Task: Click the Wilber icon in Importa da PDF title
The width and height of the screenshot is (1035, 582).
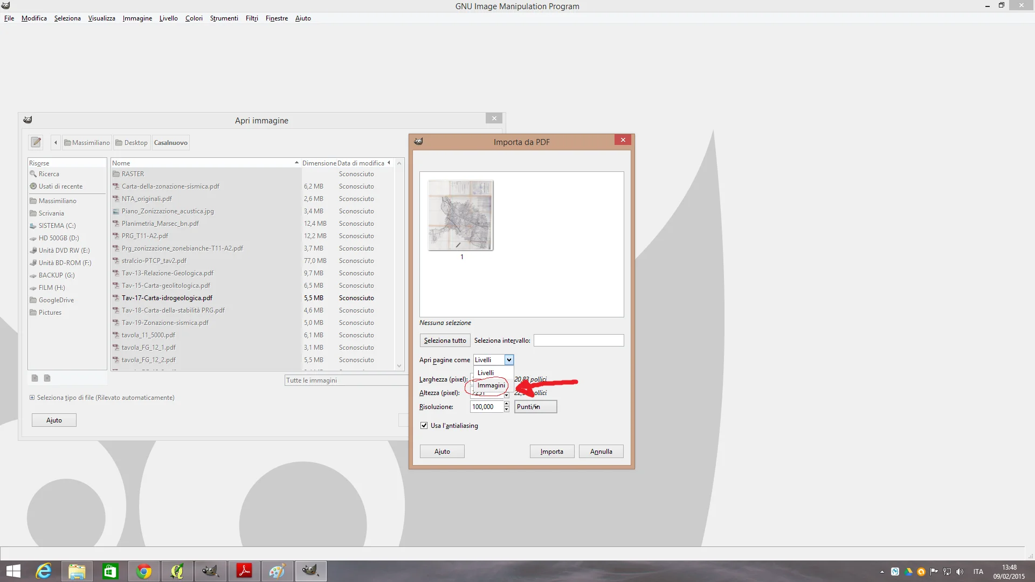Action: coord(418,141)
